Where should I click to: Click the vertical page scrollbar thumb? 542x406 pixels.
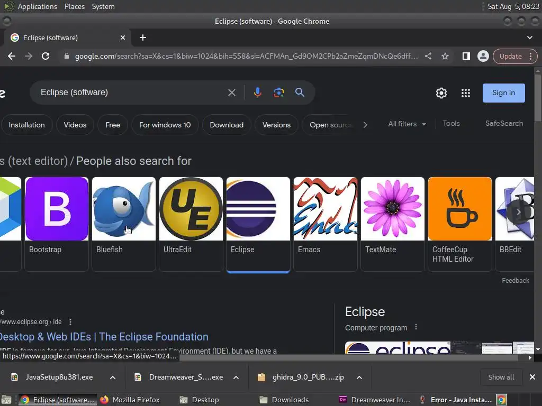coord(538,98)
